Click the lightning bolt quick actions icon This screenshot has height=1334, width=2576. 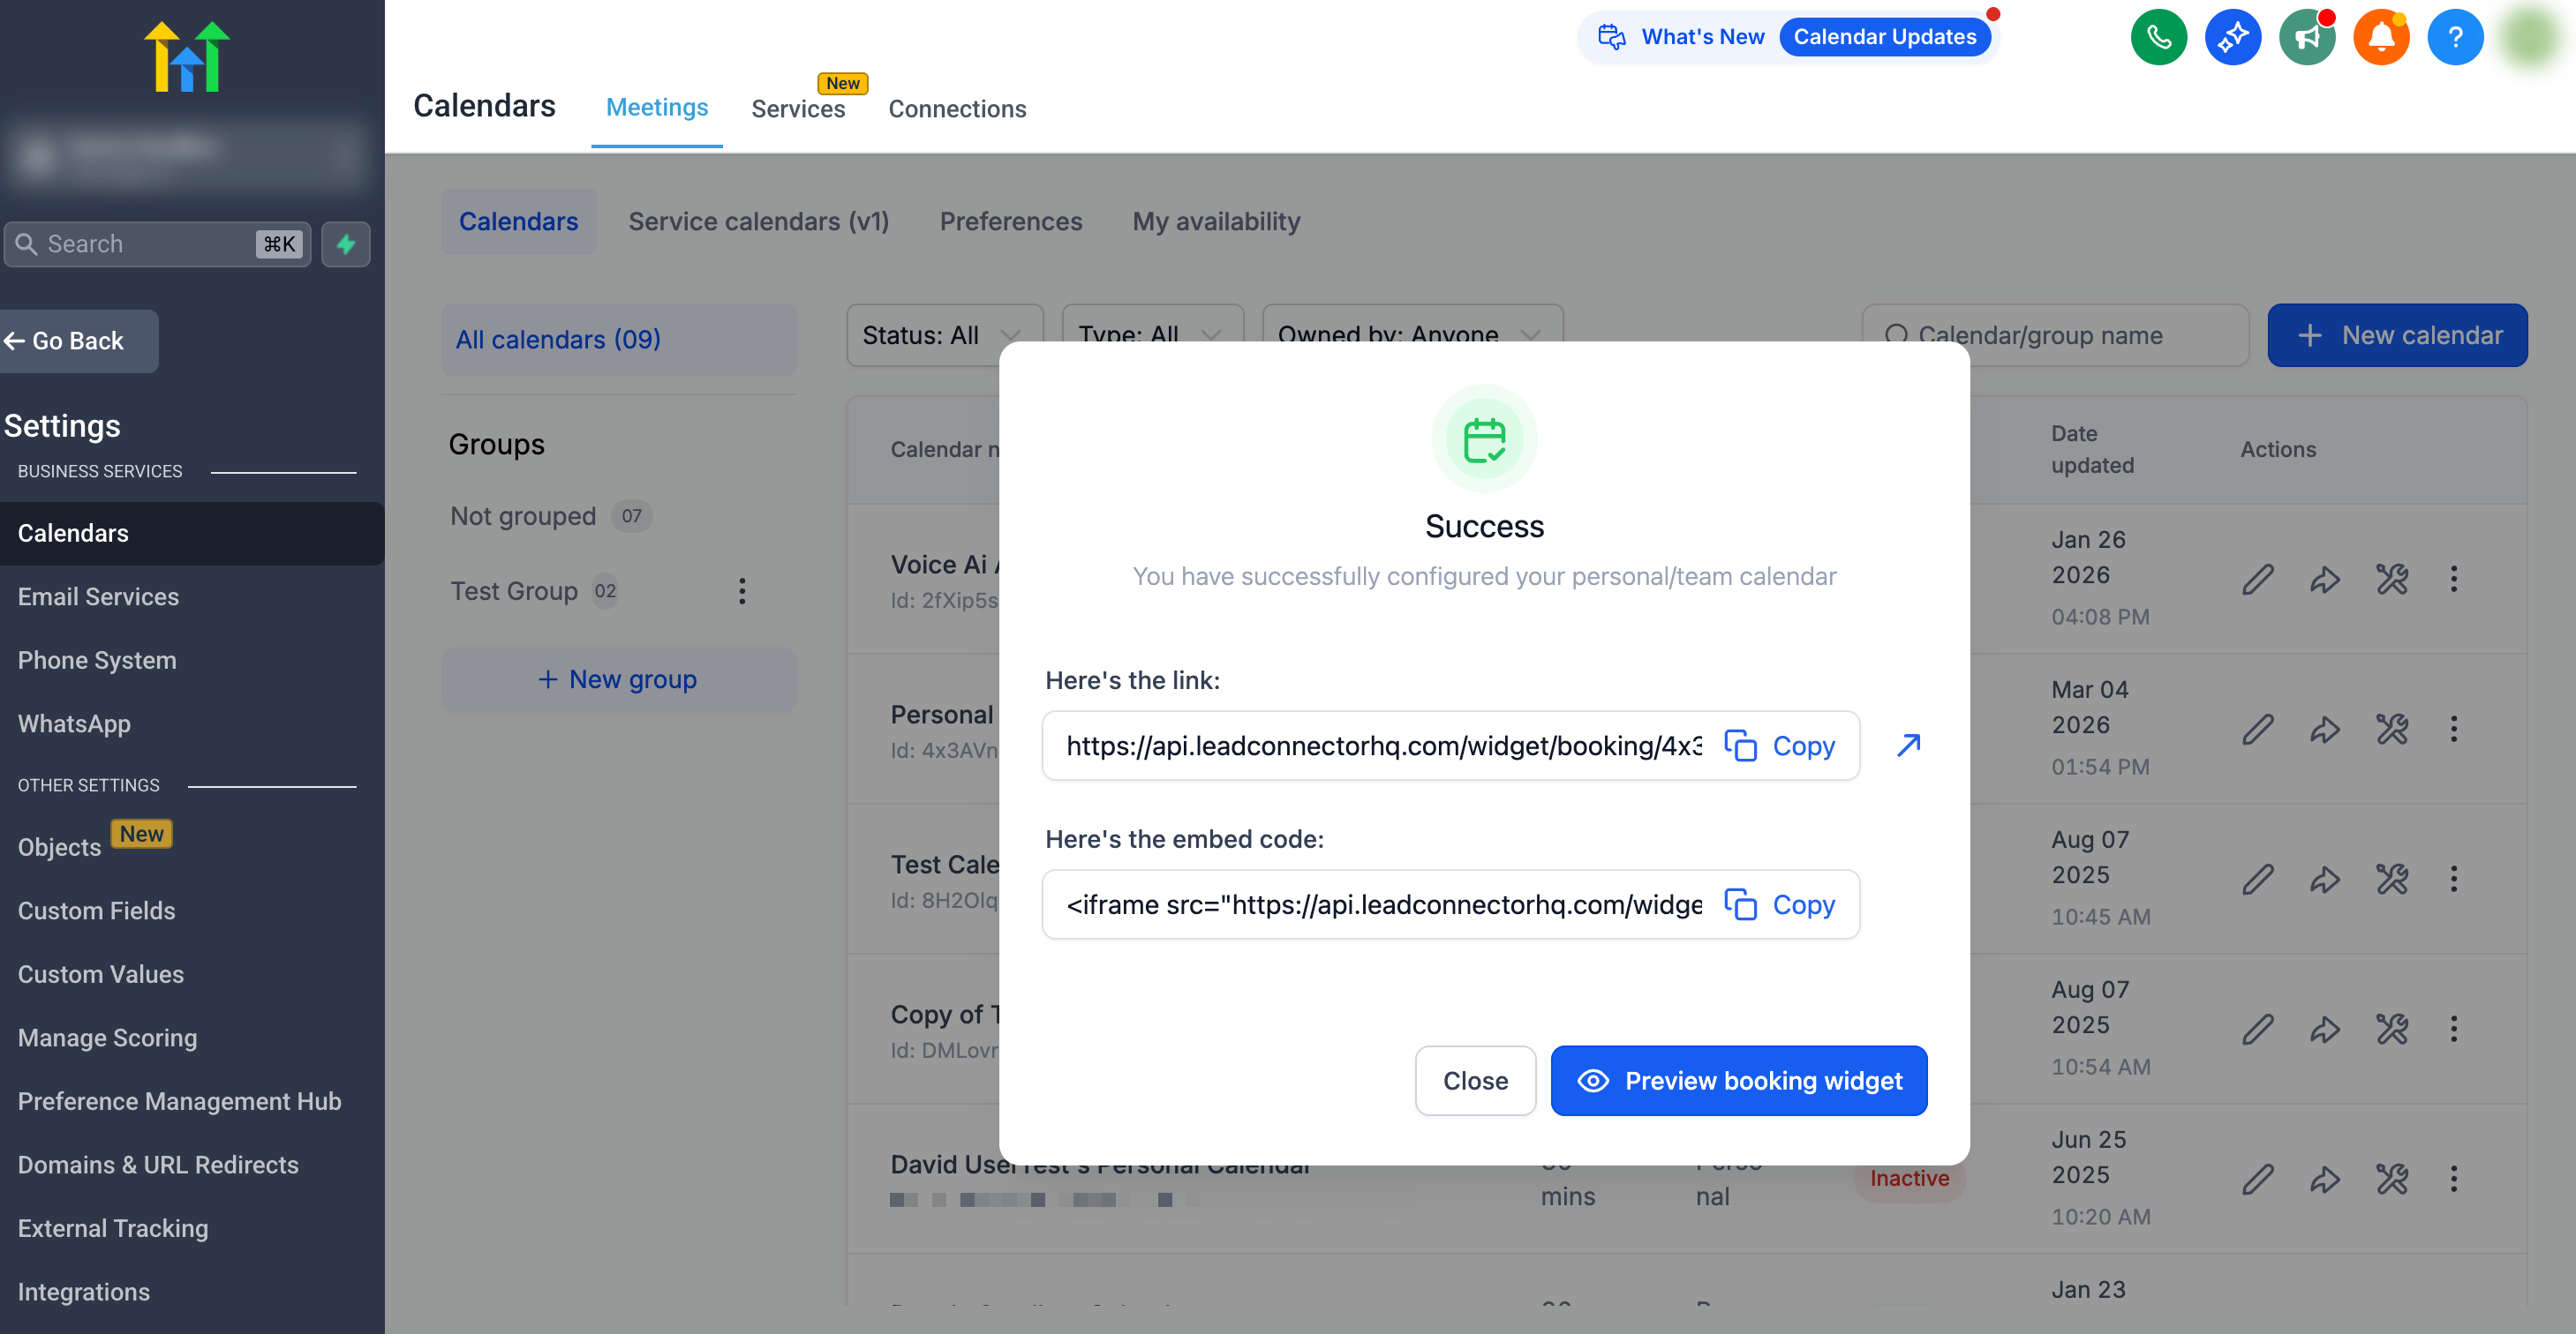coord(346,244)
